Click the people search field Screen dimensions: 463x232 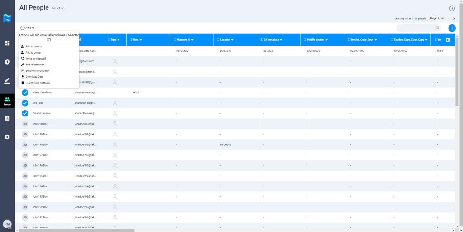pyautogui.click(x=416, y=28)
